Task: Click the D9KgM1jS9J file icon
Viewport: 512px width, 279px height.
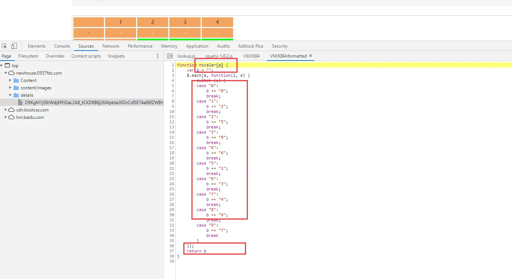Action: pyautogui.click(x=21, y=103)
